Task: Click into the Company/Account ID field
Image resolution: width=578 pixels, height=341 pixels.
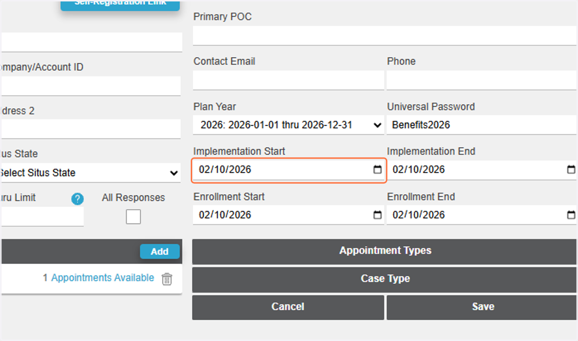Action: 90,86
